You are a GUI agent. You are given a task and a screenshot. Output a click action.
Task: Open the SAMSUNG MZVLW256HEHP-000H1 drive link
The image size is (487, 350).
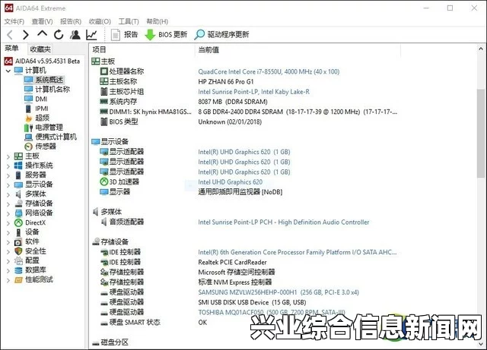point(279,292)
